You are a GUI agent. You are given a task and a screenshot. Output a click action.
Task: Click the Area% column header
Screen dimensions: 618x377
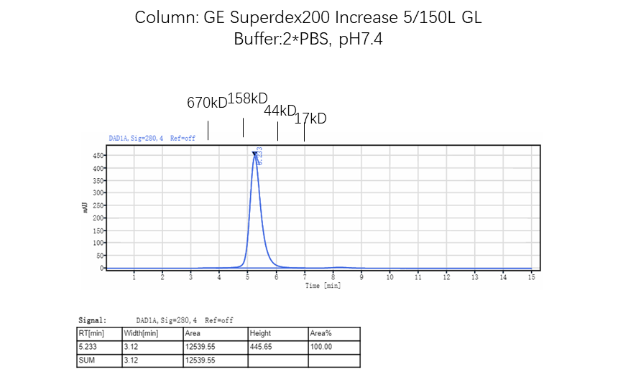point(320,334)
